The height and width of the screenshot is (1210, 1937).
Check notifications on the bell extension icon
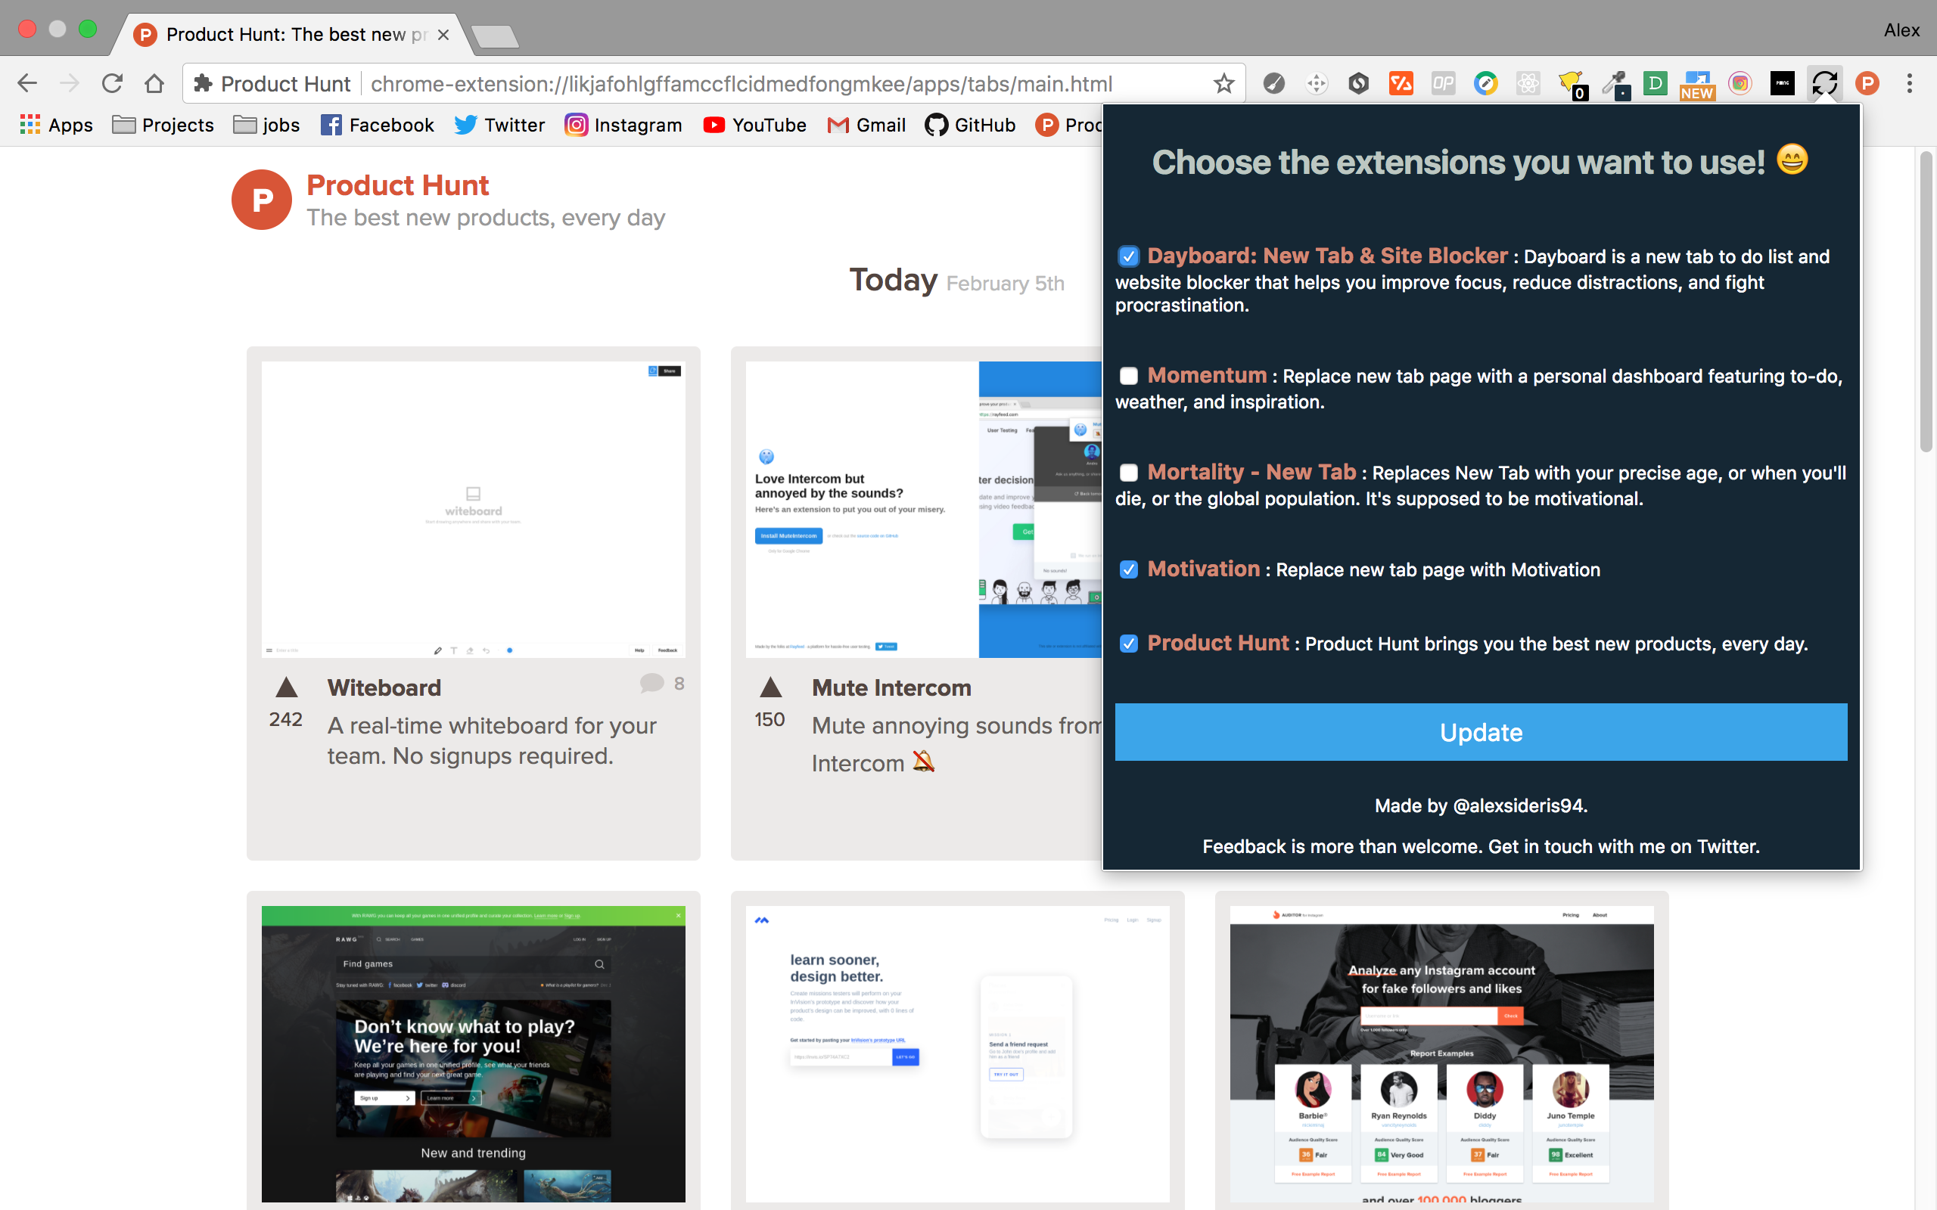[x=1569, y=83]
